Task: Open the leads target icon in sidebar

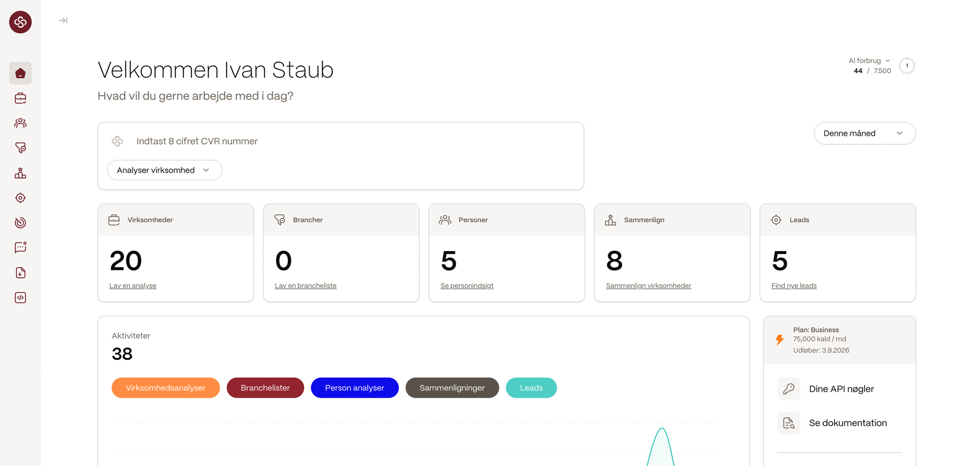Action: [x=20, y=198]
